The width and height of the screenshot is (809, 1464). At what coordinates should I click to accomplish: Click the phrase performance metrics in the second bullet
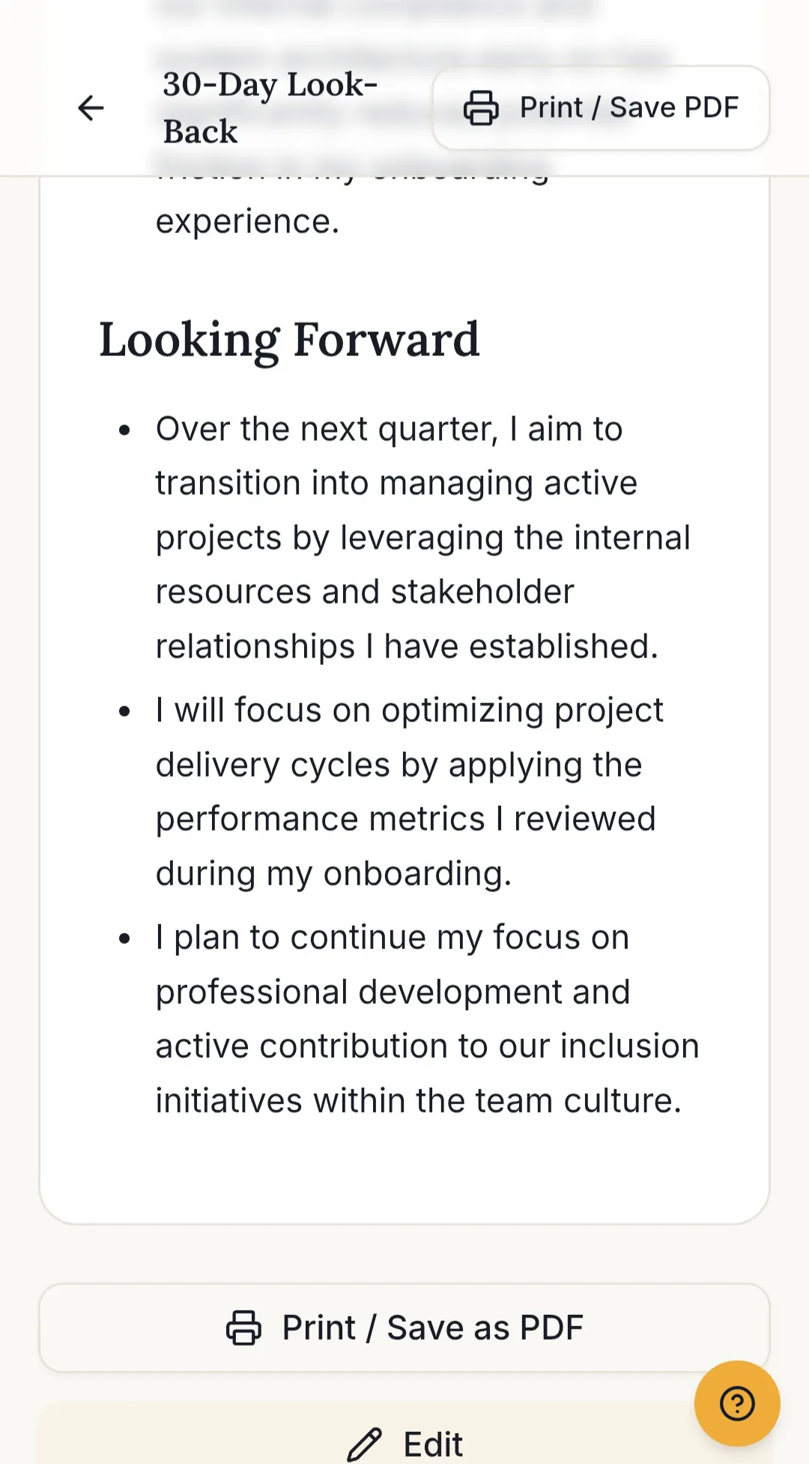321,819
